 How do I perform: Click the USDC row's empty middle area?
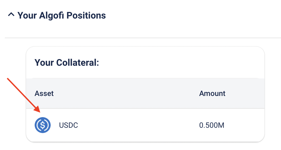coord(136,125)
